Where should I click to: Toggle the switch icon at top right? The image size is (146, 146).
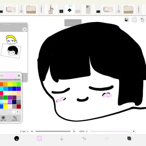pos(127,20)
